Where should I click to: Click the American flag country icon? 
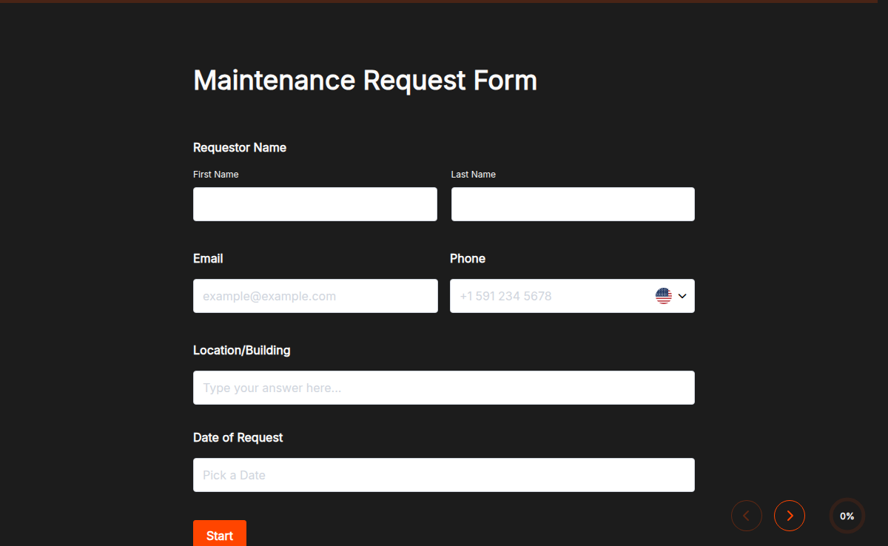coord(664,295)
